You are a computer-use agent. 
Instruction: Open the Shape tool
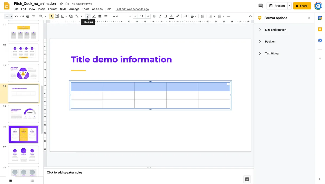(x=71, y=16)
